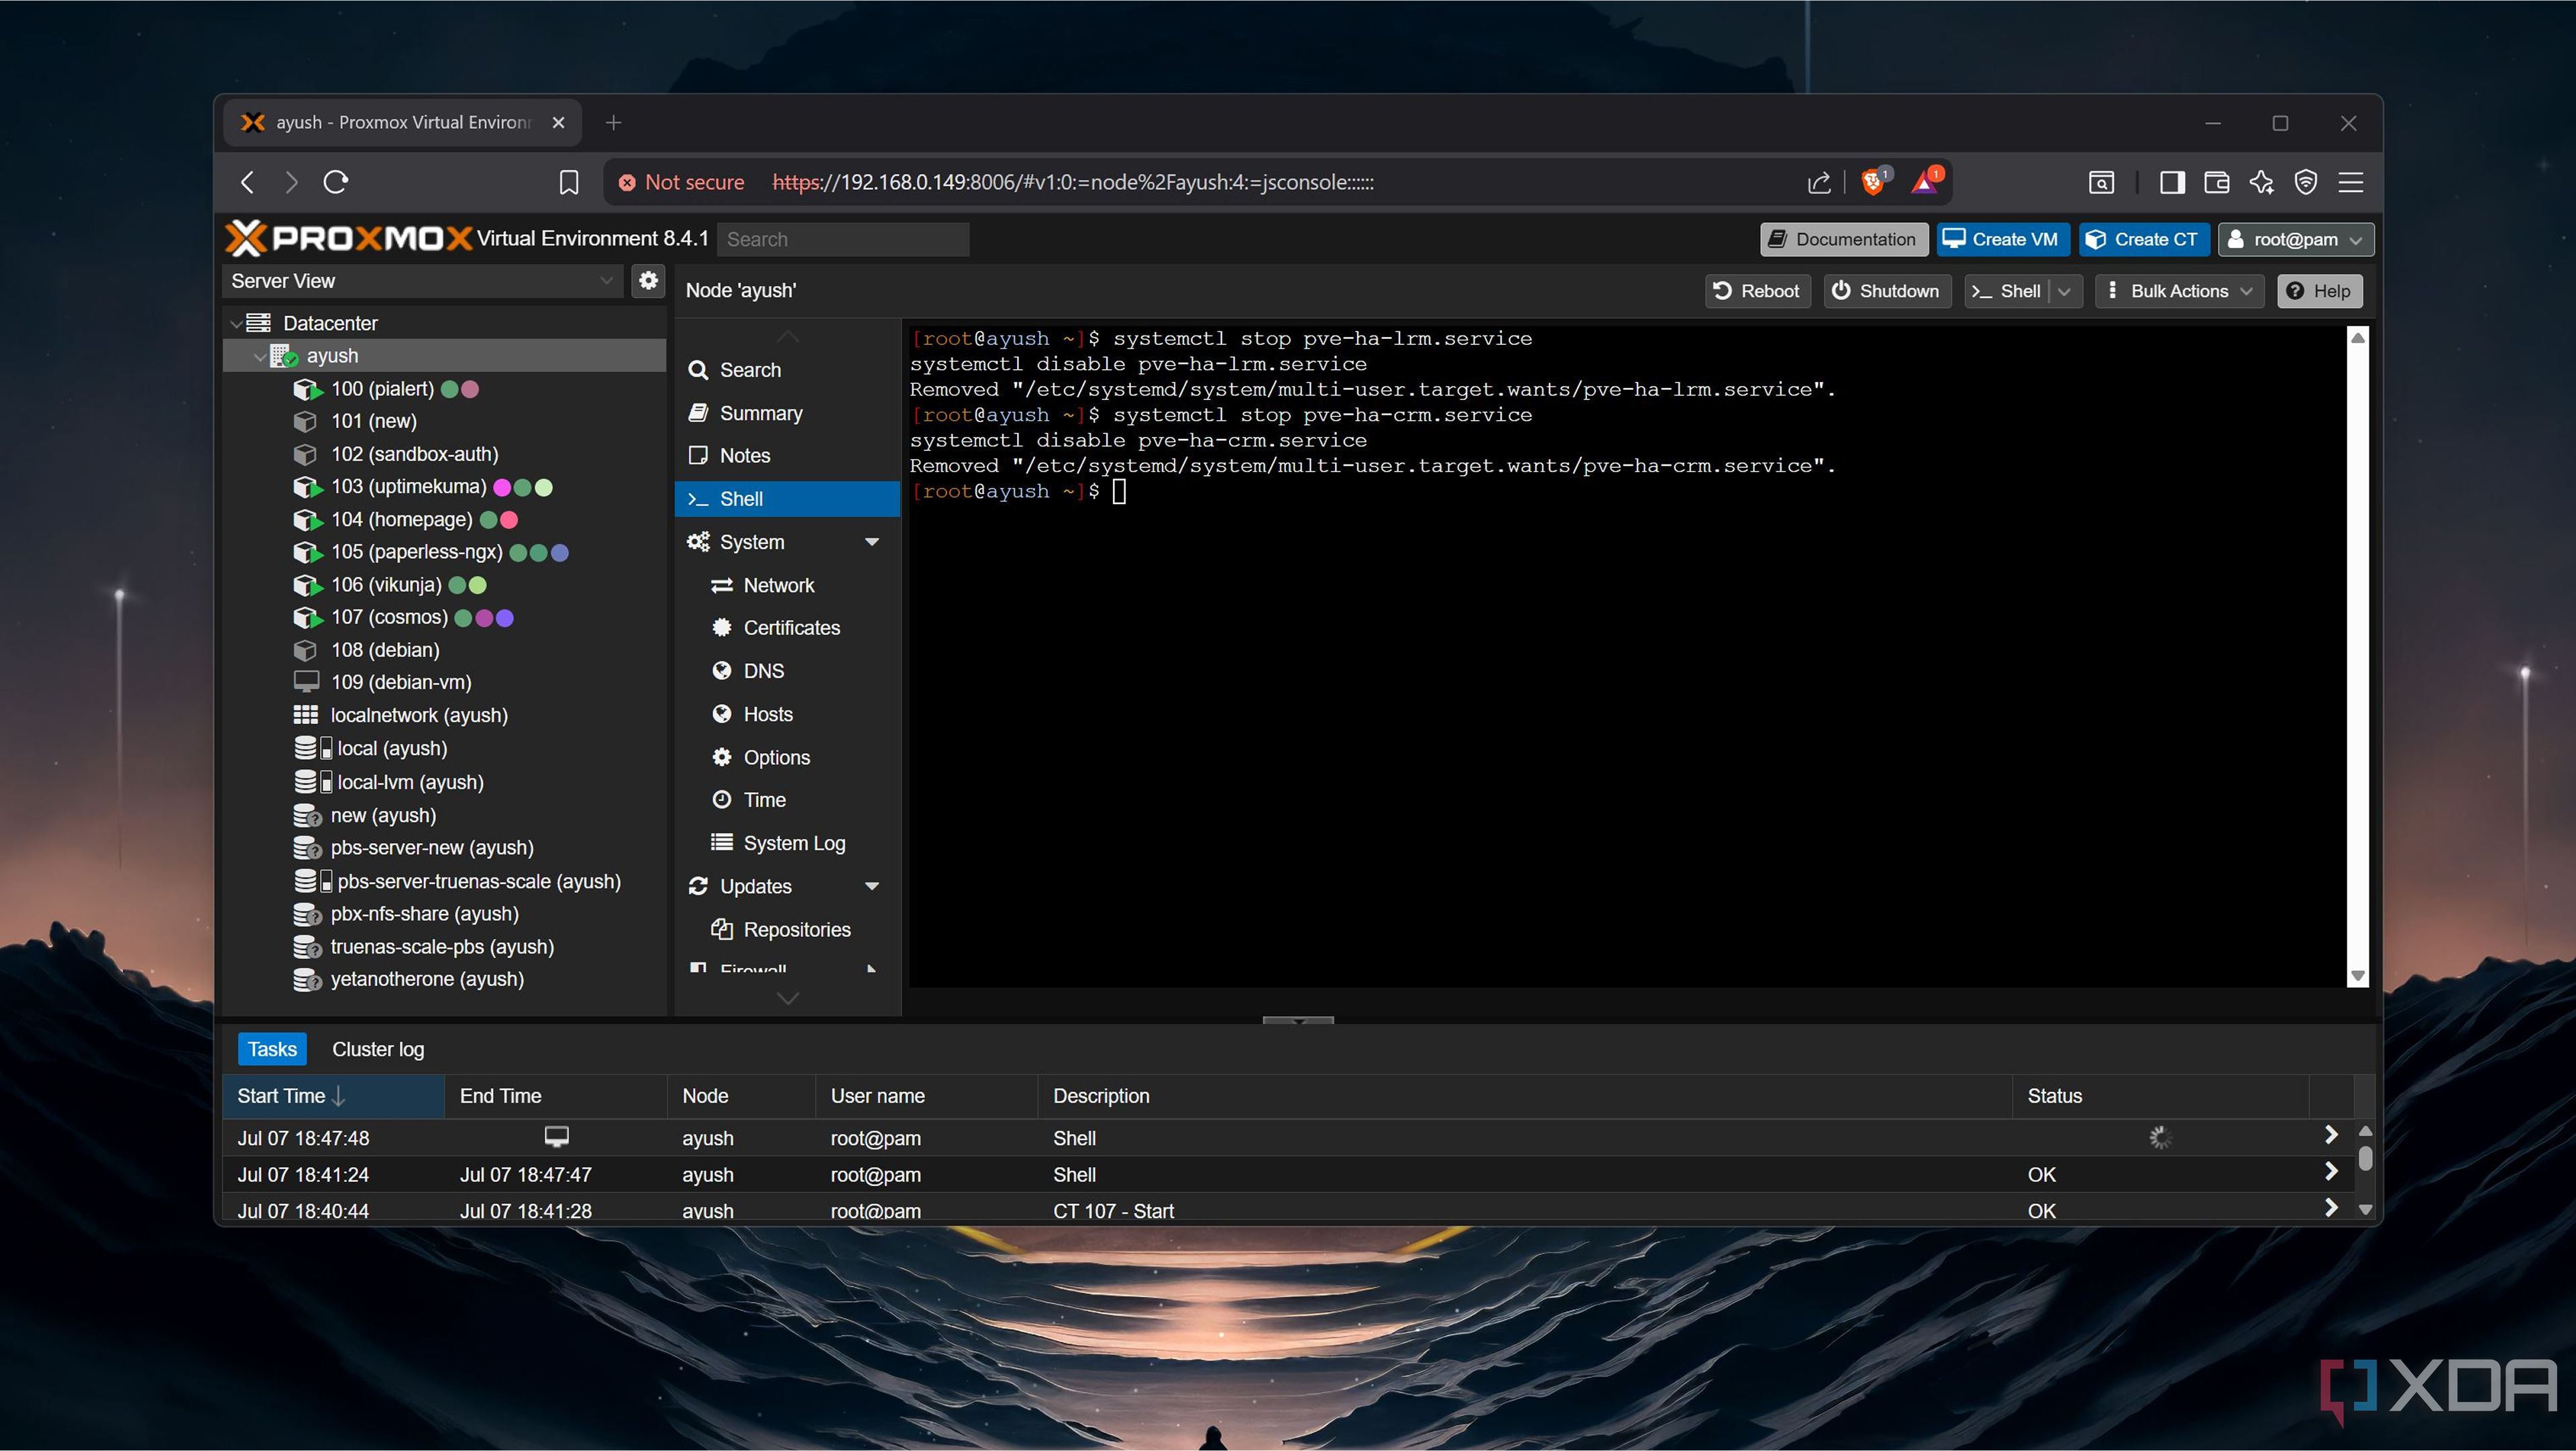Open Bulk Actions dropdown
Image resolution: width=2576 pixels, height=1451 pixels.
(x=2179, y=291)
